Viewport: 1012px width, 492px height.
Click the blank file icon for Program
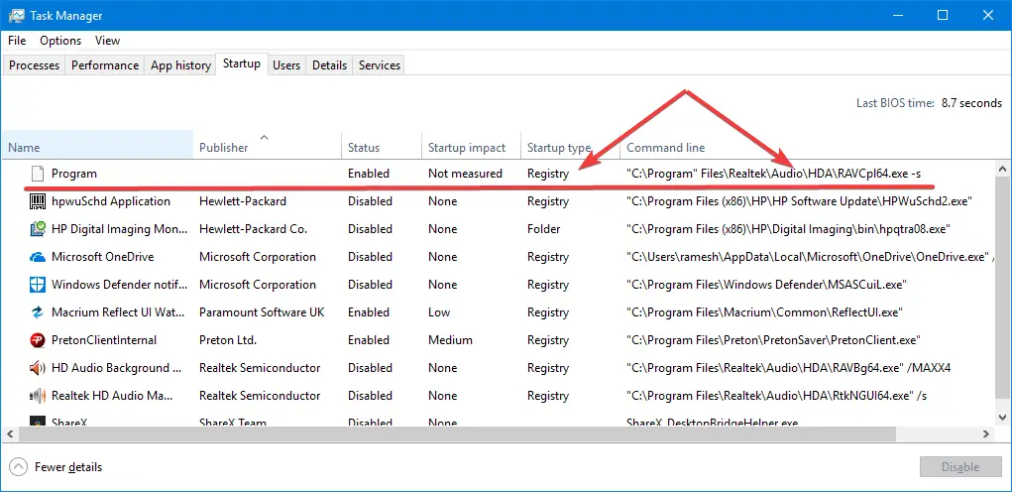pyautogui.click(x=38, y=173)
